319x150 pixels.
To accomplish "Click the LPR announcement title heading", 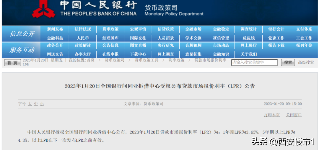I will 160,86.
